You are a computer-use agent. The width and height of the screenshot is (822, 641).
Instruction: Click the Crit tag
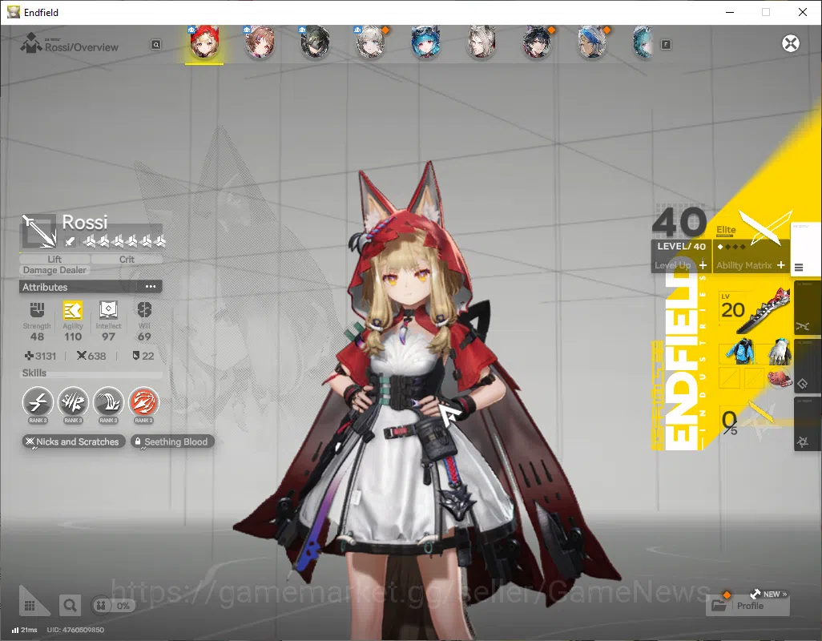click(x=127, y=259)
